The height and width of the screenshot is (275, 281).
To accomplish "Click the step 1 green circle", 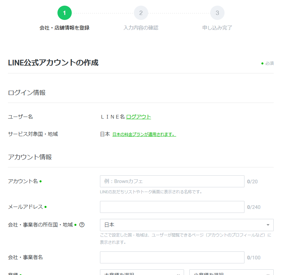I will click(64, 13).
